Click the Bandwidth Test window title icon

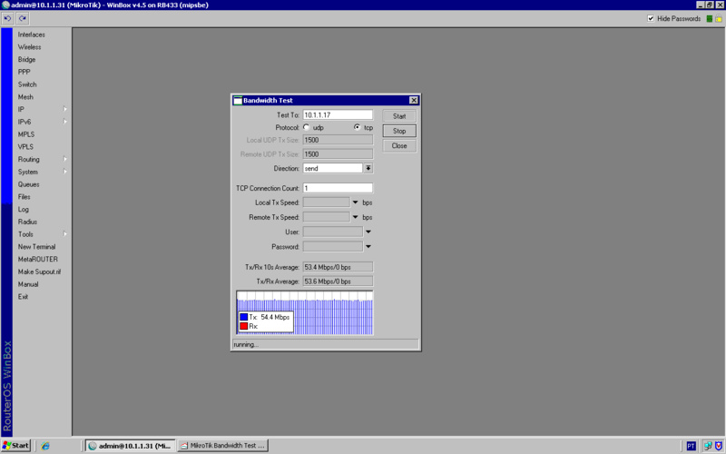(238, 101)
